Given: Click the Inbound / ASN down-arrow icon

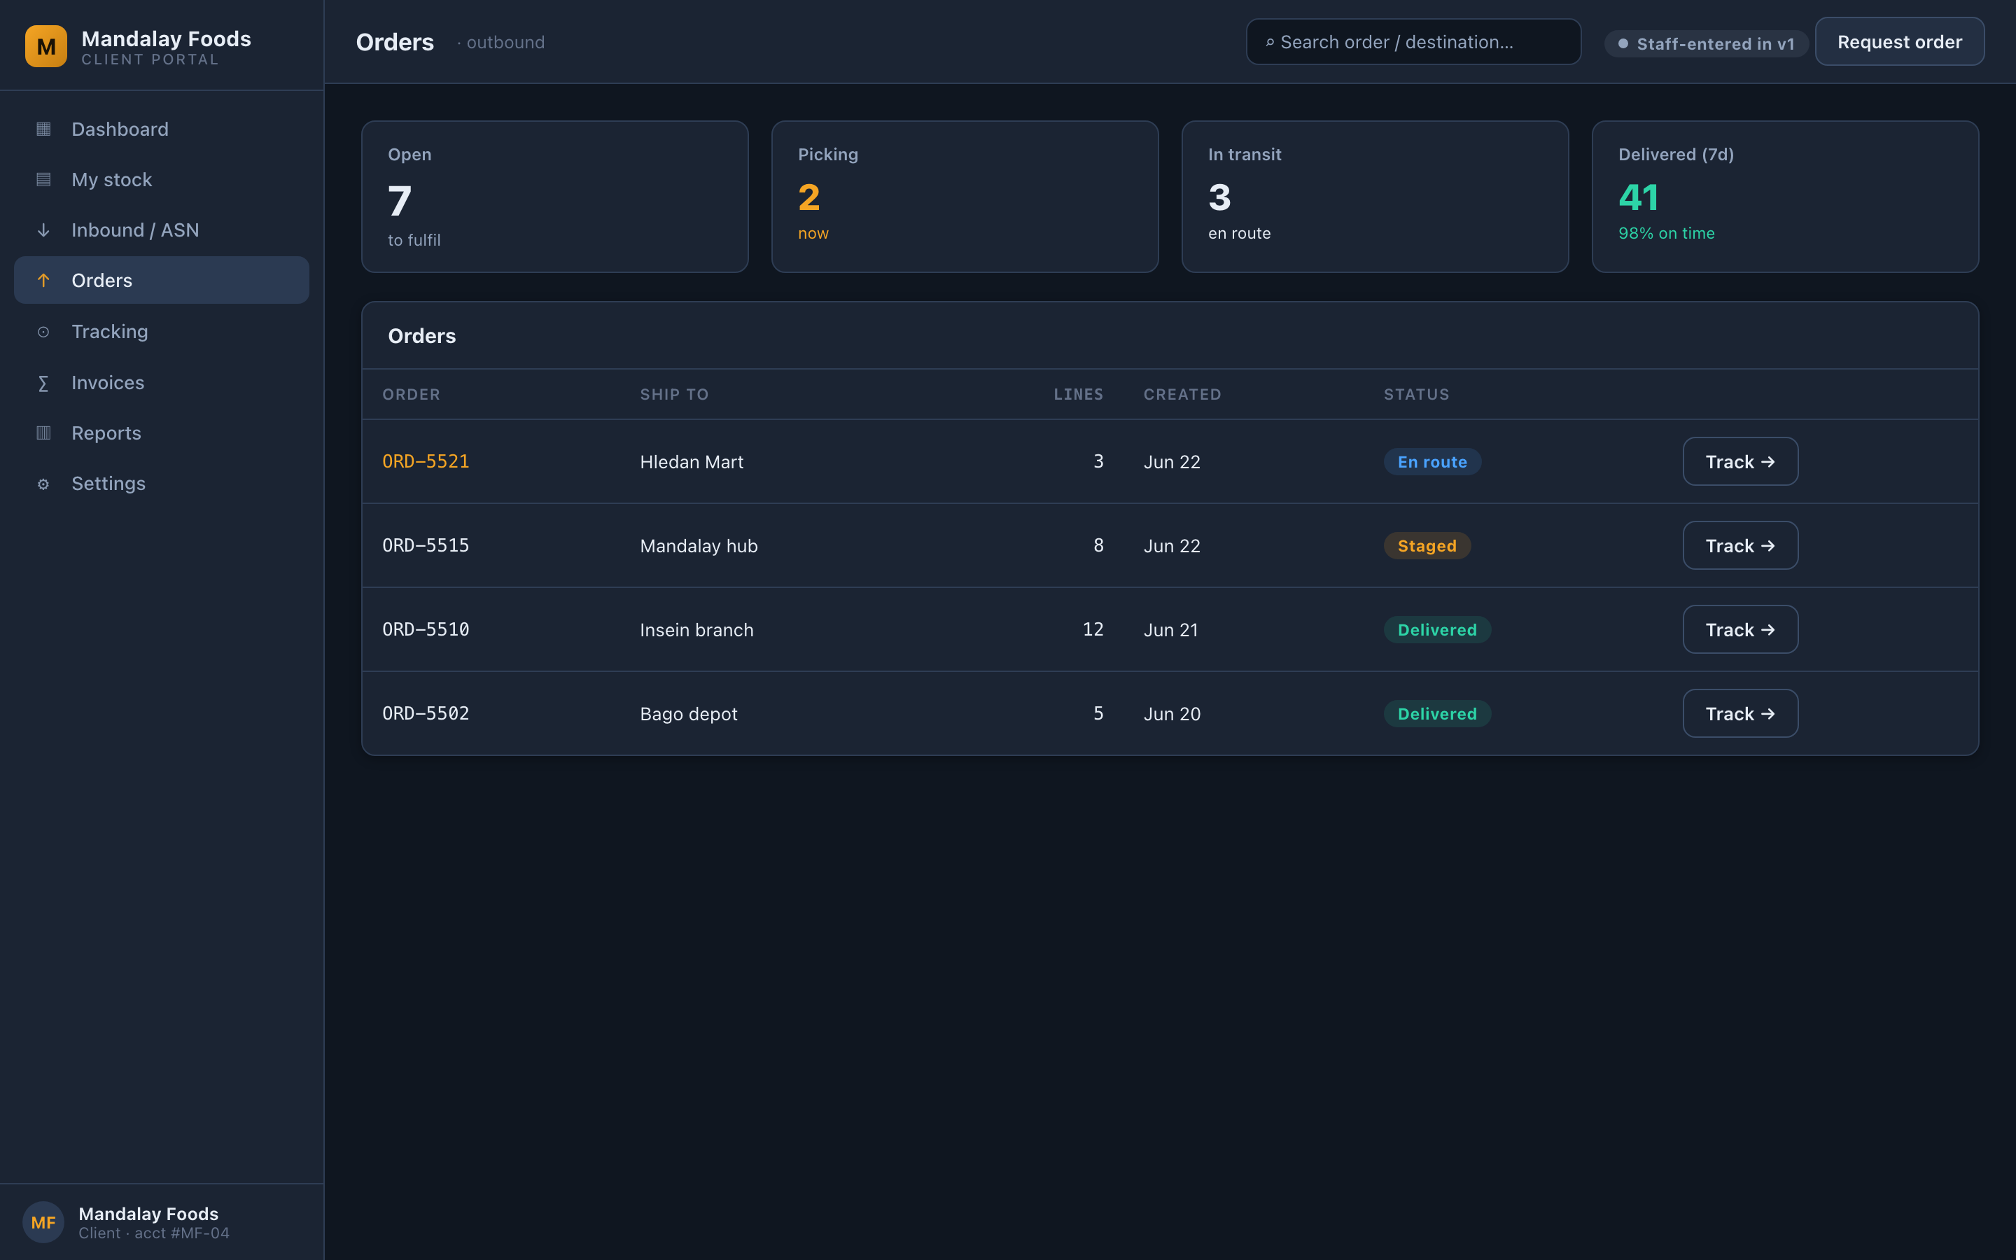Looking at the screenshot, I should pos(43,230).
